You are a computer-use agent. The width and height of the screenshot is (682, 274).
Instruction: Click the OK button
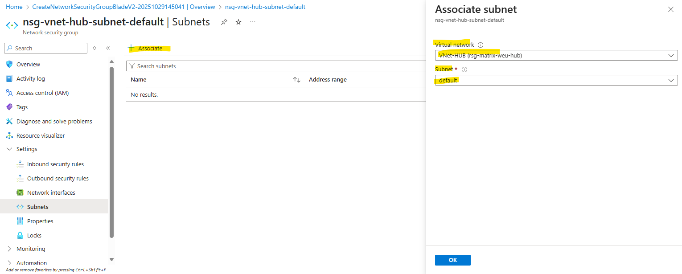(452, 260)
